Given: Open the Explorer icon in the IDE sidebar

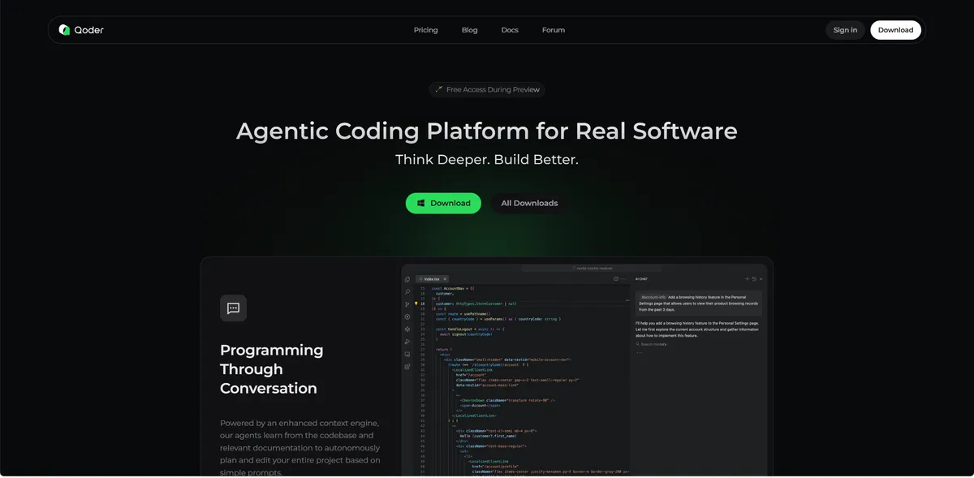Looking at the screenshot, I should click(407, 279).
